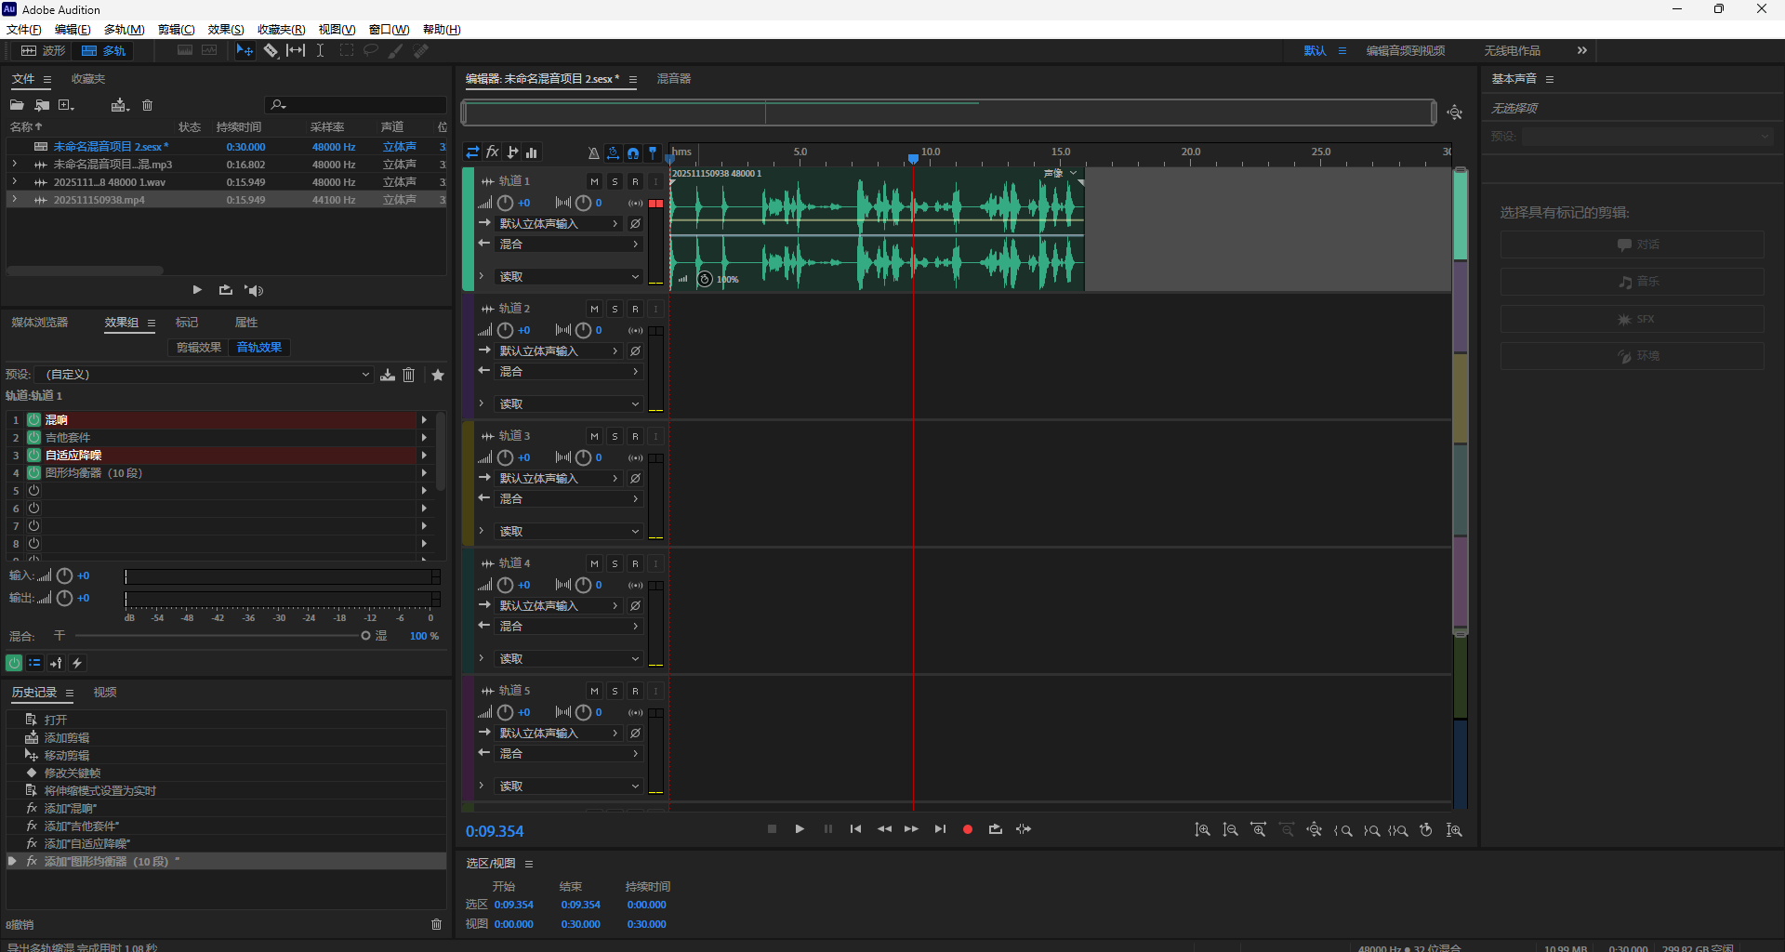
Task: Select the Time Selection tool
Action: click(320, 50)
